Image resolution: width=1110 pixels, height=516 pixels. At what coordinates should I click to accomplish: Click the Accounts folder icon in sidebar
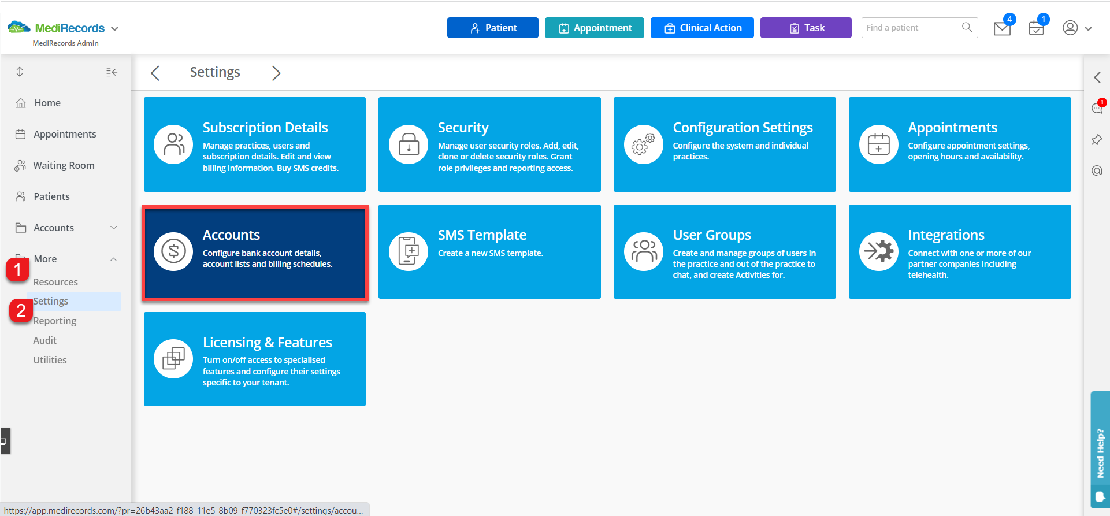21,228
